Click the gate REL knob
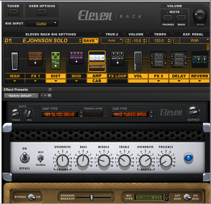The height and width of the screenshot is (204, 211). pyautogui.click(x=29, y=114)
